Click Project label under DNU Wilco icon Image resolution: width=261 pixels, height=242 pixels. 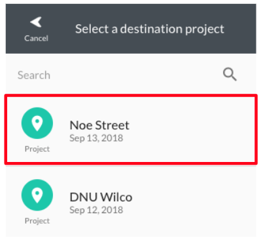tap(37, 221)
